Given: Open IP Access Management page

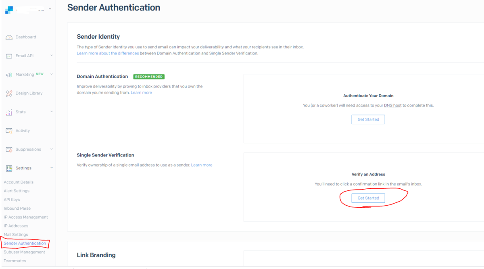Looking at the screenshot, I should point(26,217).
